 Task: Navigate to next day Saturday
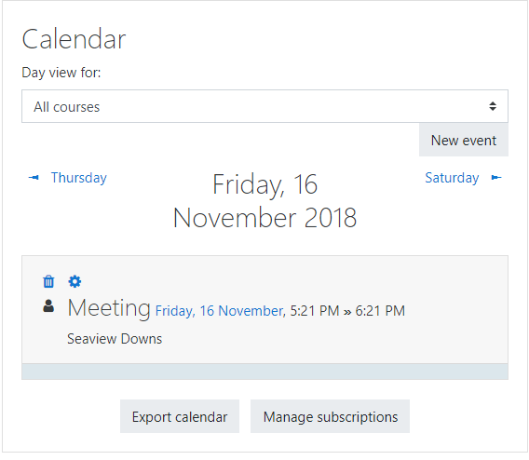click(x=452, y=178)
